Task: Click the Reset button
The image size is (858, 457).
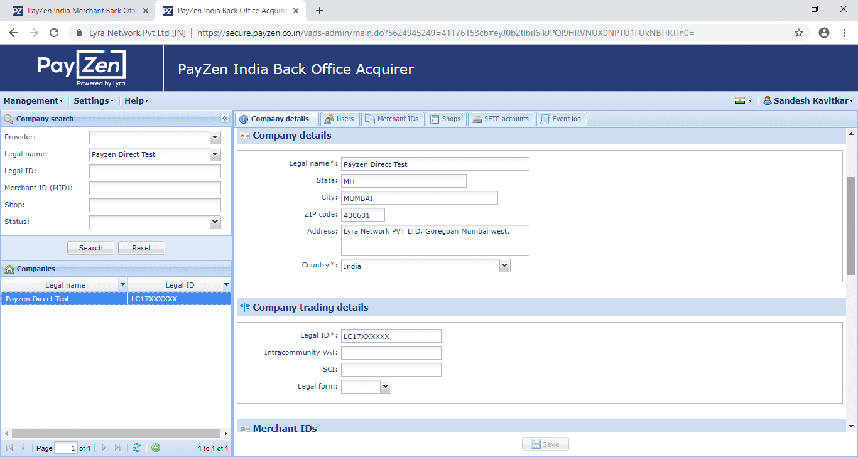Action: pos(141,248)
